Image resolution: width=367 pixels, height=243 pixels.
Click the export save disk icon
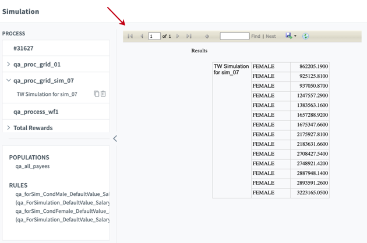288,36
